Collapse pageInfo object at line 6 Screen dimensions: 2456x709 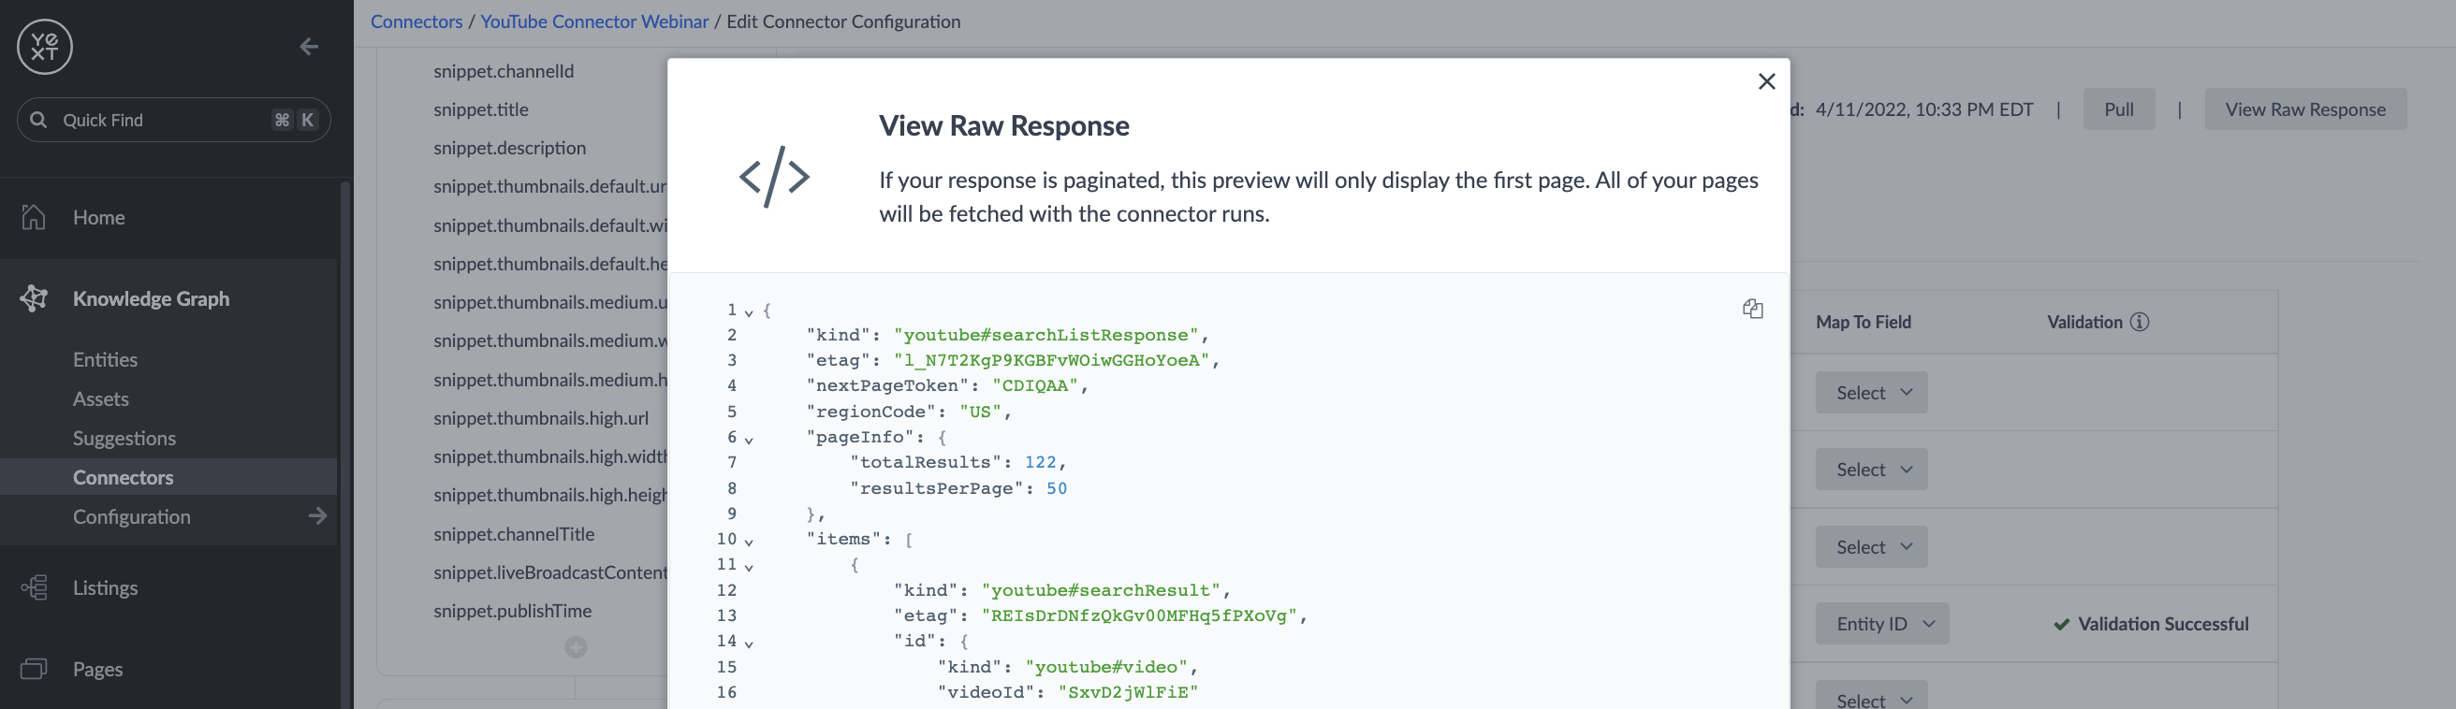749,440
